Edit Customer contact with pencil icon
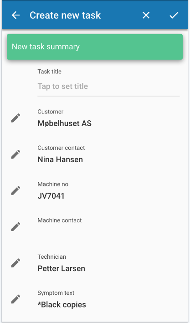The image size is (190, 323). pos(15,154)
